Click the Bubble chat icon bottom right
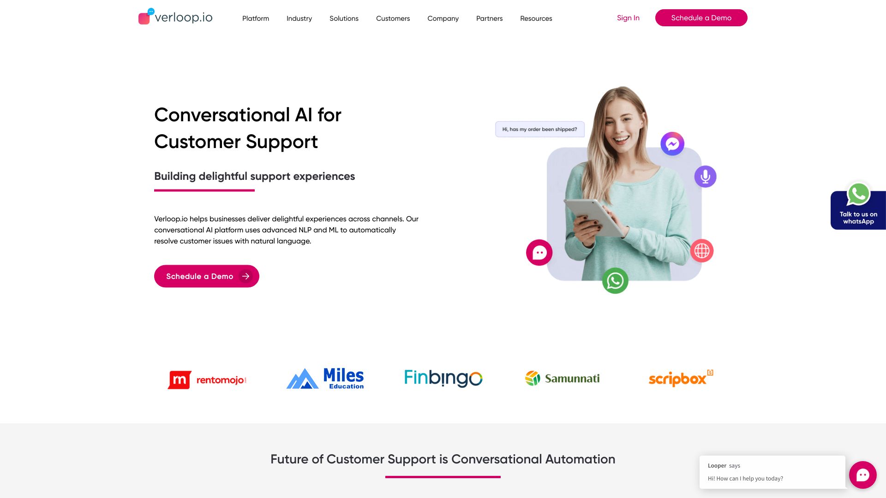 (x=863, y=475)
